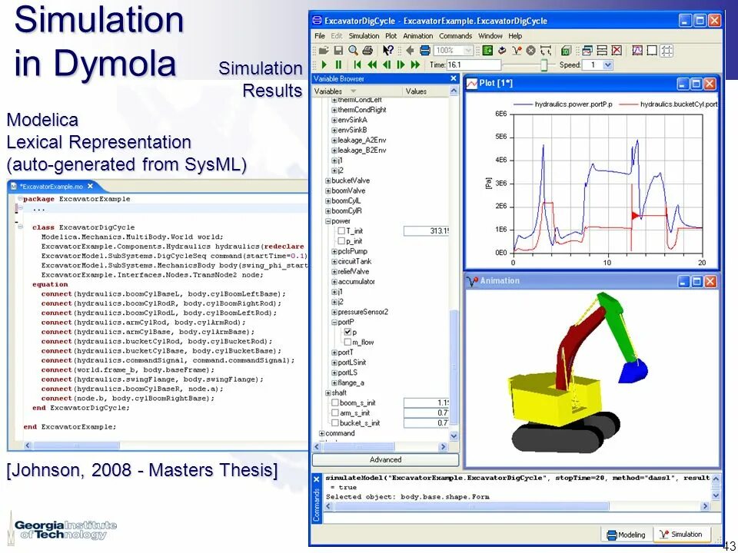Click the blue icon left of the zoom box

click(x=424, y=51)
